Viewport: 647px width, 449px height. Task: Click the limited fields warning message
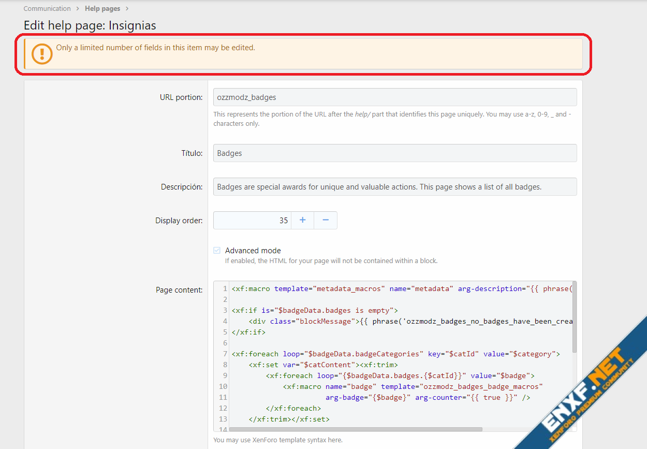(x=155, y=48)
